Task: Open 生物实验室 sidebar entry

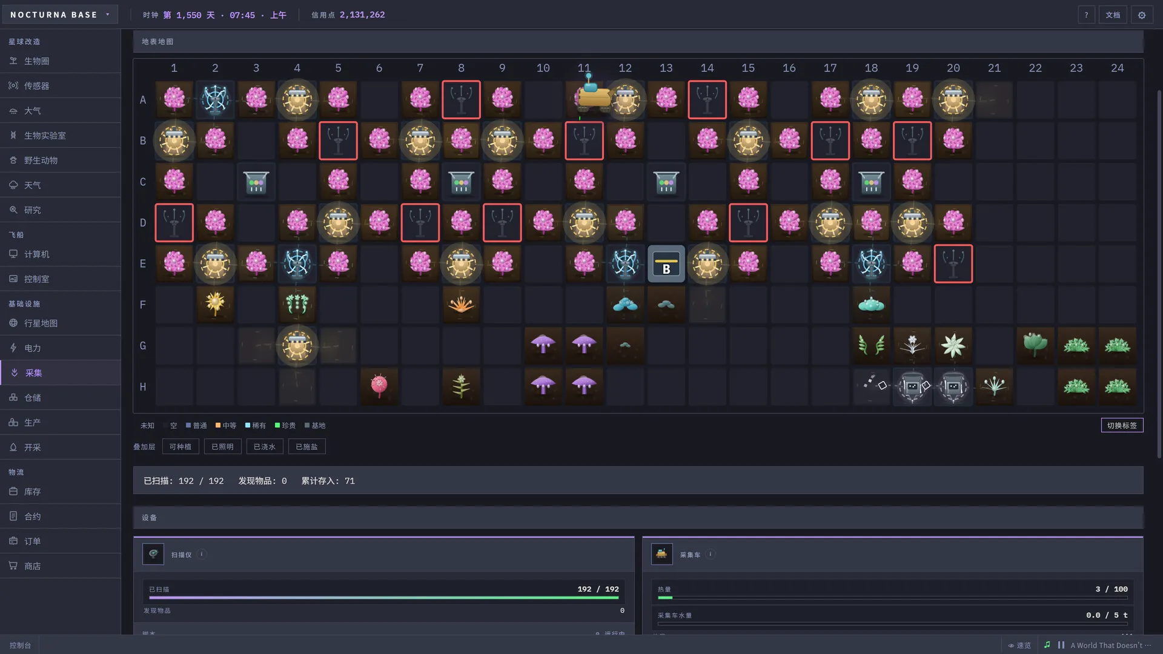Action: click(x=61, y=136)
